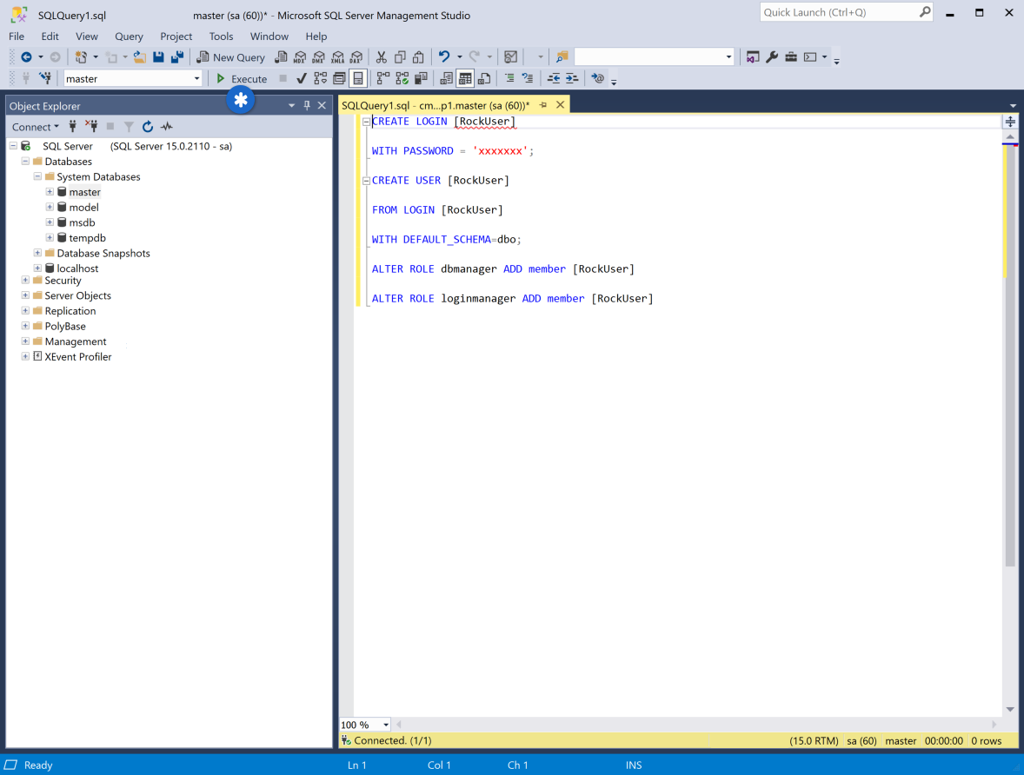Open the Toolbox icon in toolbar

click(x=791, y=57)
